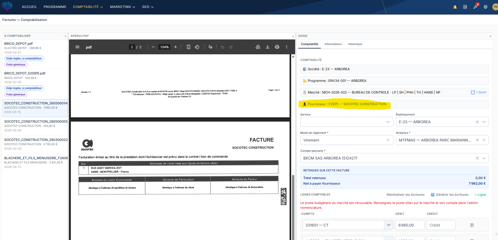The height and width of the screenshot is (240, 498).
Task: Select the BRICO_DEPOT.pdf invoice
Action: point(35,54)
